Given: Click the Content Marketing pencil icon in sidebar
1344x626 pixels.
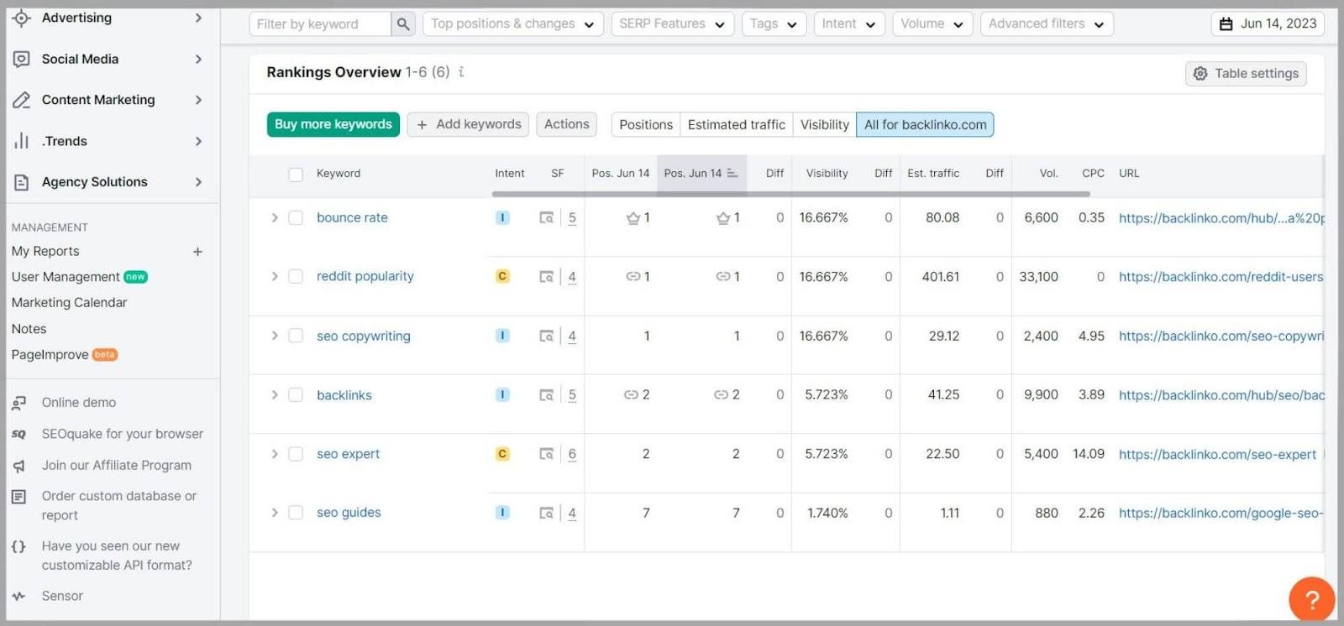Looking at the screenshot, I should pyautogui.click(x=22, y=100).
